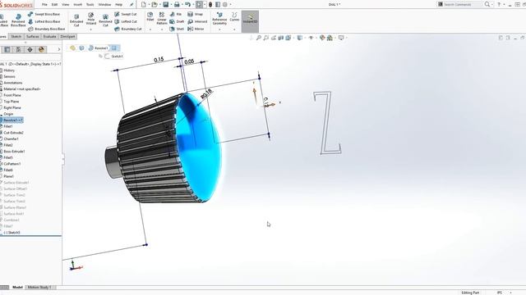
Task: Click the Apply Scene icon
Action: 330,38
